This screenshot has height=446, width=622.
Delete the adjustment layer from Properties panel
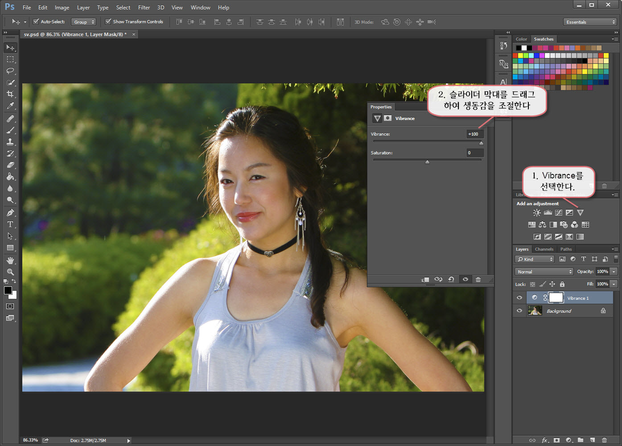point(478,279)
